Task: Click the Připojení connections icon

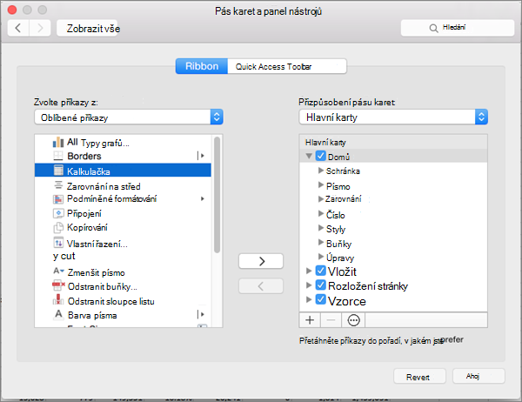Action: tap(58, 213)
